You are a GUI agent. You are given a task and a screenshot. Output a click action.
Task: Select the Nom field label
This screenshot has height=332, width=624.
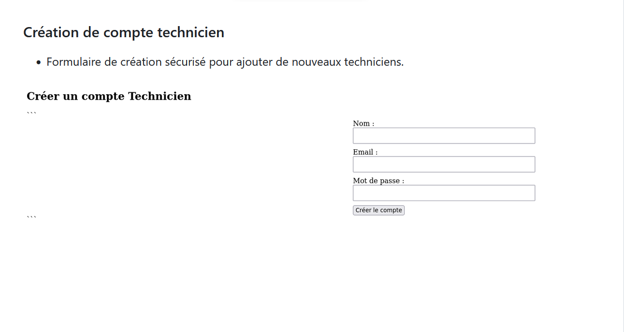pyautogui.click(x=363, y=123)
